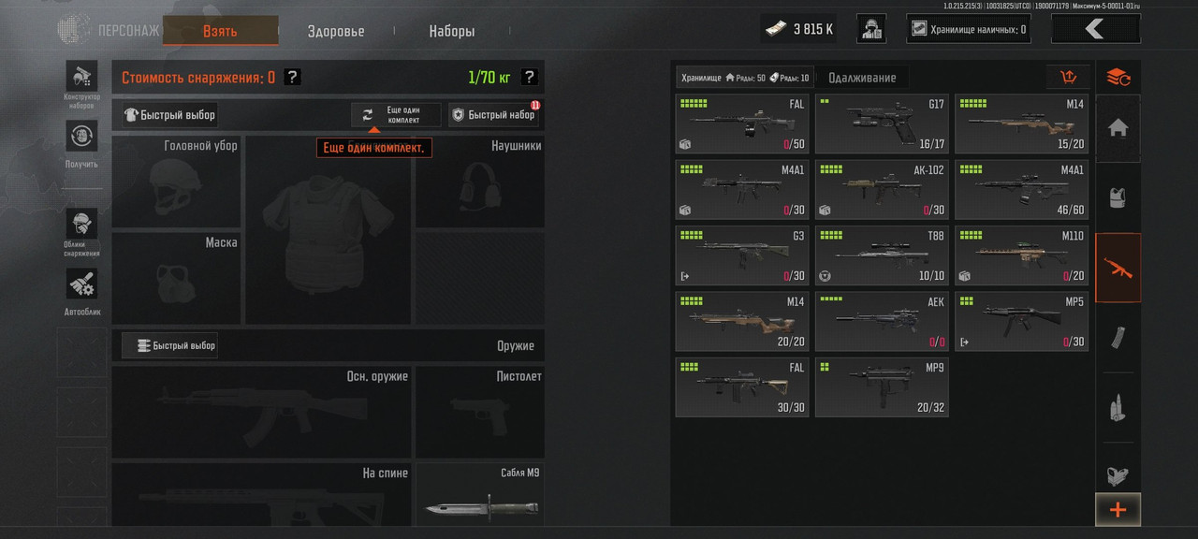Open the body armor category icon
The height and width of the screenshot is (539, 1198).
pyautogui.click(x=1118, y=197)
